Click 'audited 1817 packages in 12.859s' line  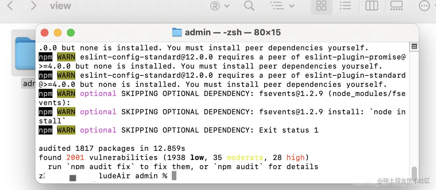tap(112, 149)
